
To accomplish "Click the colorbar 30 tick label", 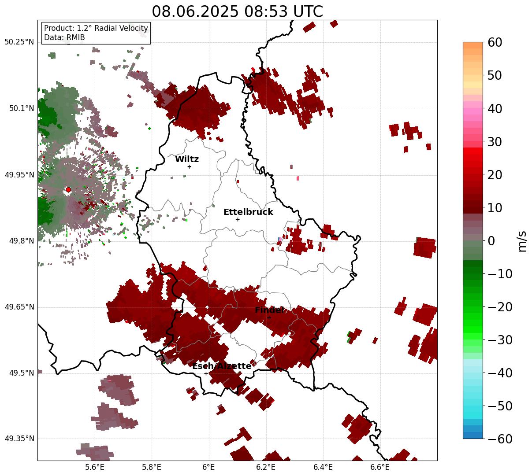I will pos(495,141).
